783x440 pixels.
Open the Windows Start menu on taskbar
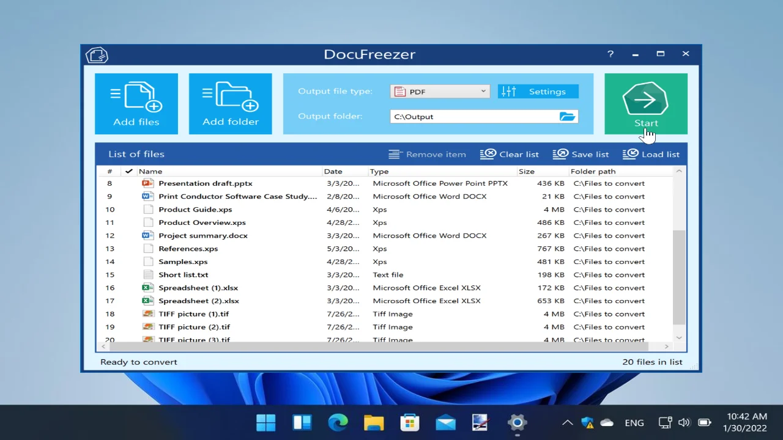click(x=266, y=422)
